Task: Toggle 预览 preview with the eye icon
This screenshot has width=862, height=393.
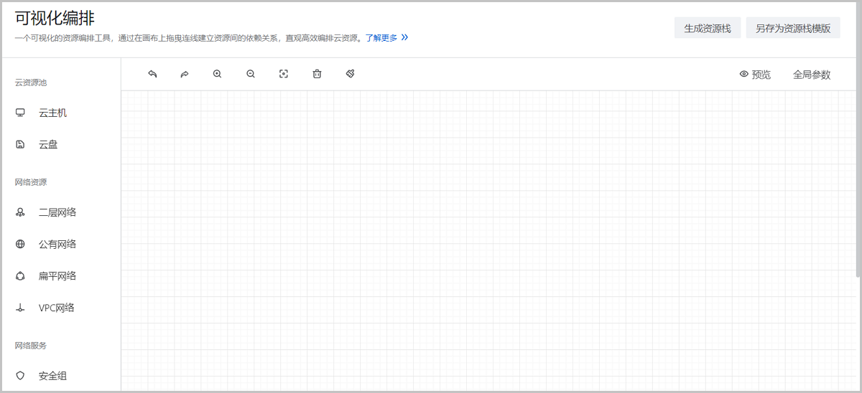Action: click(754, 75)
